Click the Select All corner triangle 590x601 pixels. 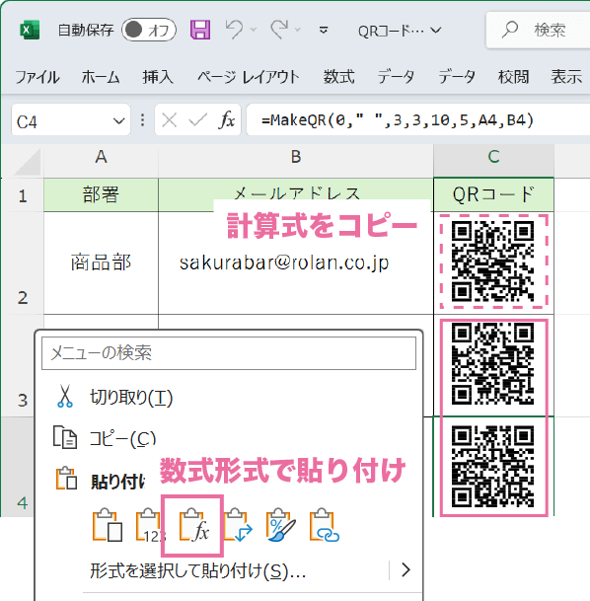[28, 162]
